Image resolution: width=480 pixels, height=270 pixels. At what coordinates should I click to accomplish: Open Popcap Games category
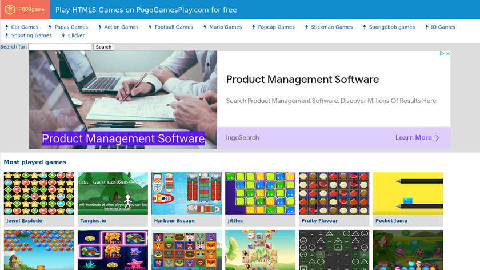coord(276,27)
